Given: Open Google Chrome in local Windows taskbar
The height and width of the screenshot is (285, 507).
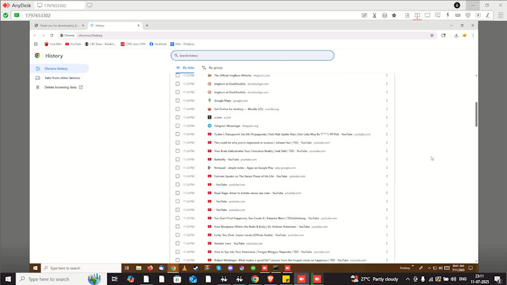Looking at the screenshot, I should (255, 279).
